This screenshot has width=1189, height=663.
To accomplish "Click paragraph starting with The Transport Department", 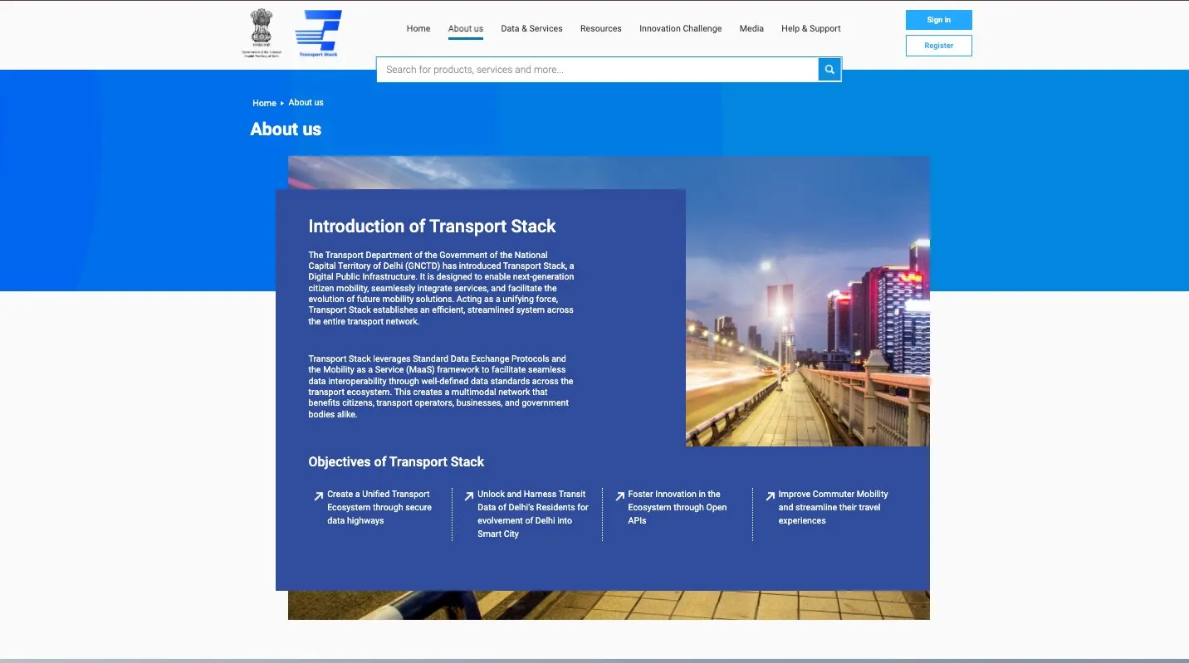I will click(441, 288).
